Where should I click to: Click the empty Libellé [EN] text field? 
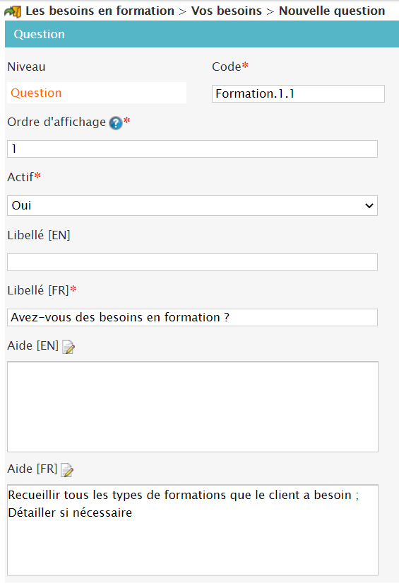pos(193,262)
